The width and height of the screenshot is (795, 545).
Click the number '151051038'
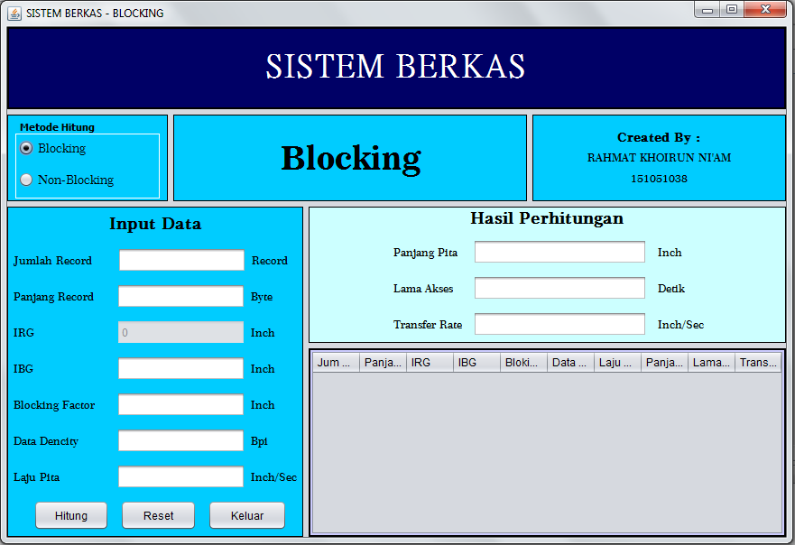tap(659, 179)
